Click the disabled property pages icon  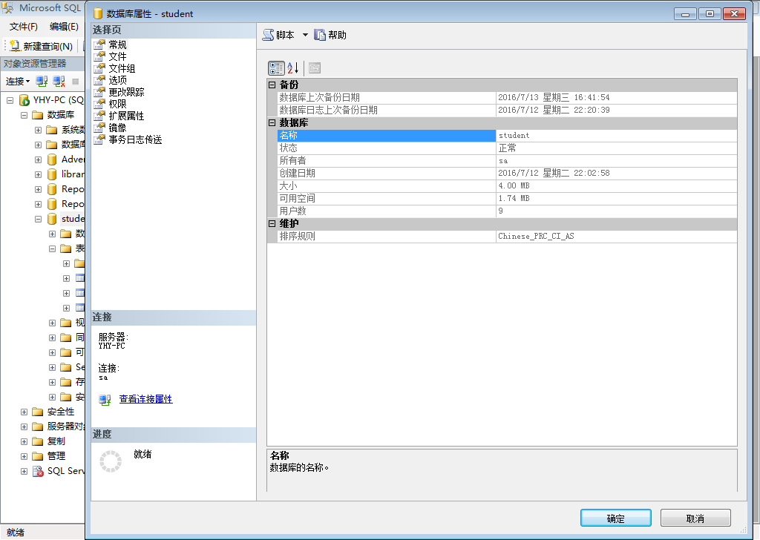315,68
